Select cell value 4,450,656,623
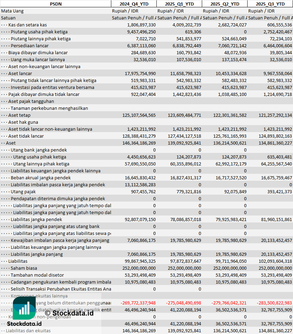This screenshot has width=293, height=334. click(141, 157)
